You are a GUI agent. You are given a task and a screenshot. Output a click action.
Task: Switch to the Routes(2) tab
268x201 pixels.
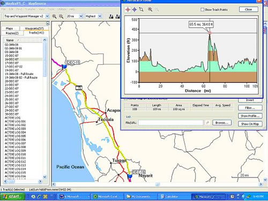[12, 33]
